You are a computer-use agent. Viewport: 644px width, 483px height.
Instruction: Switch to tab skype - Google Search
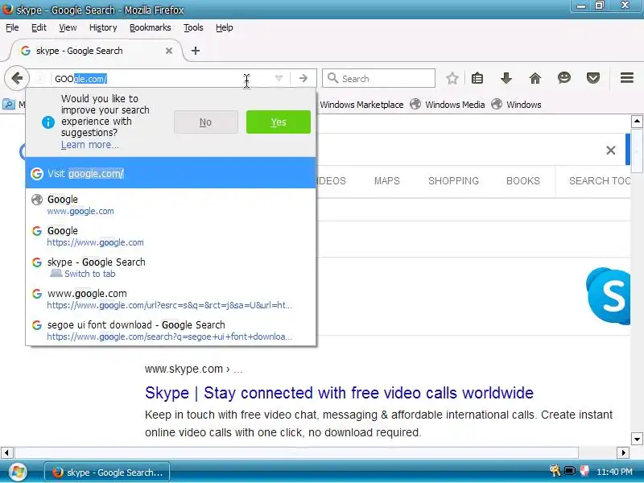[x=171, y=267]
